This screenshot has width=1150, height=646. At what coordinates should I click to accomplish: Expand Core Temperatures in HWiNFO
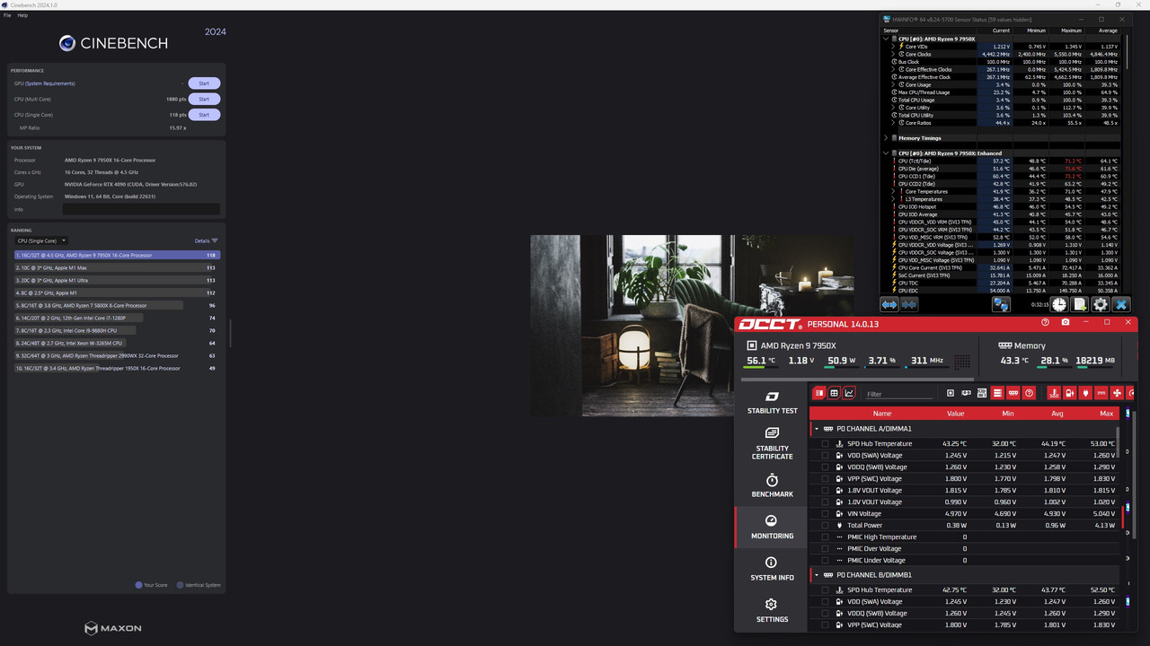tap(893, 191)
